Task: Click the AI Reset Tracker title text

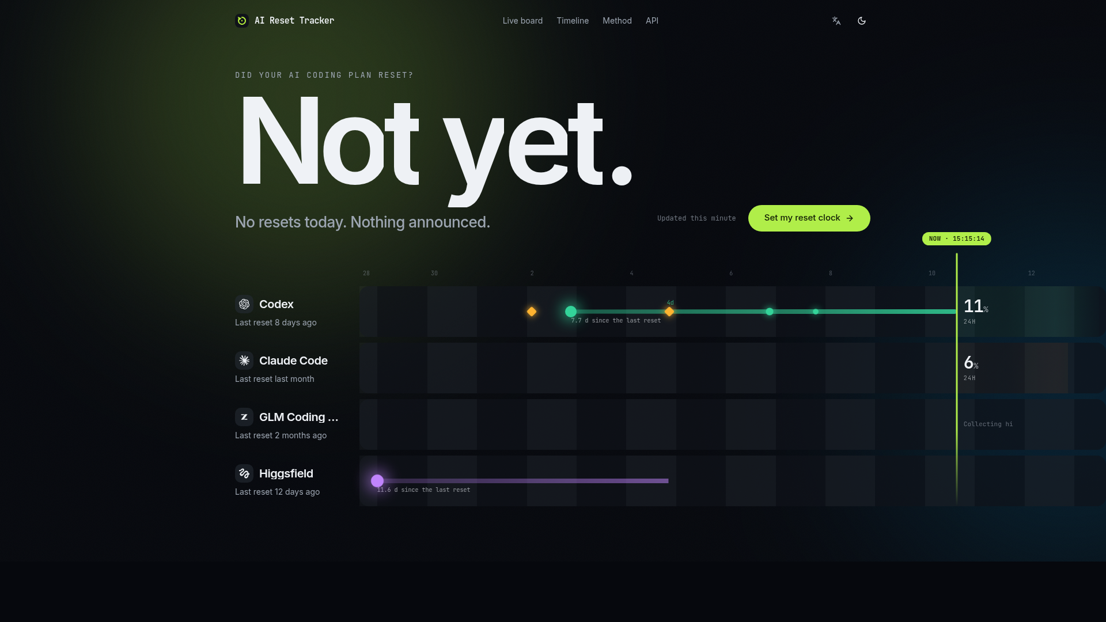Action: click(294, 21)
